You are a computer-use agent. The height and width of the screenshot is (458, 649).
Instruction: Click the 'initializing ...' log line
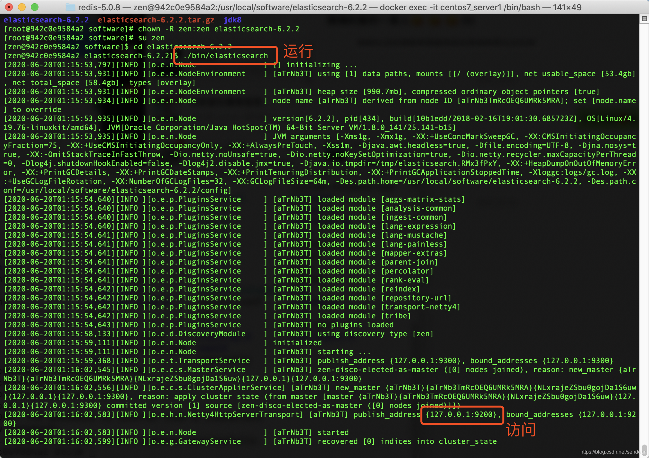tap(180, 65)
